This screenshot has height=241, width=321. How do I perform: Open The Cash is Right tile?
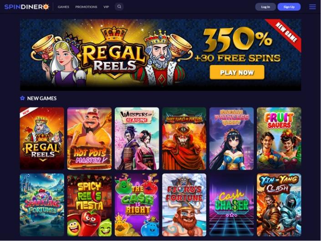(x=137, y=205)
